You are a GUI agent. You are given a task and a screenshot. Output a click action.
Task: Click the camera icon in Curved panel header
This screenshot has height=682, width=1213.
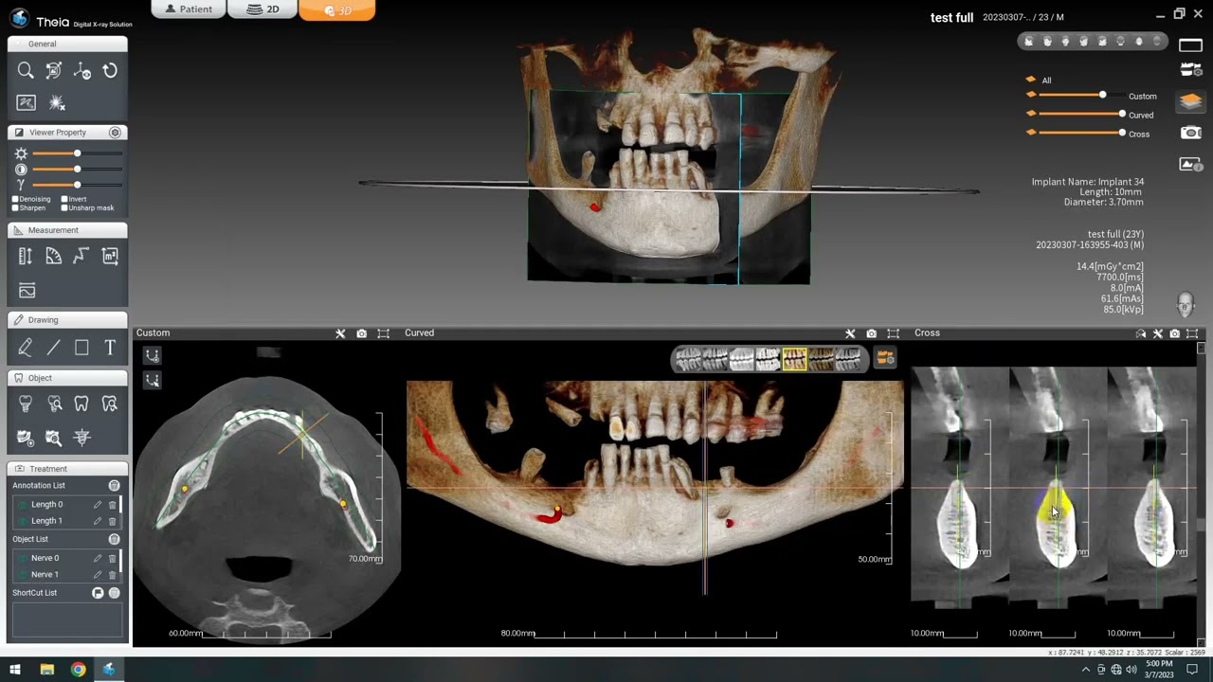point(871,333)
